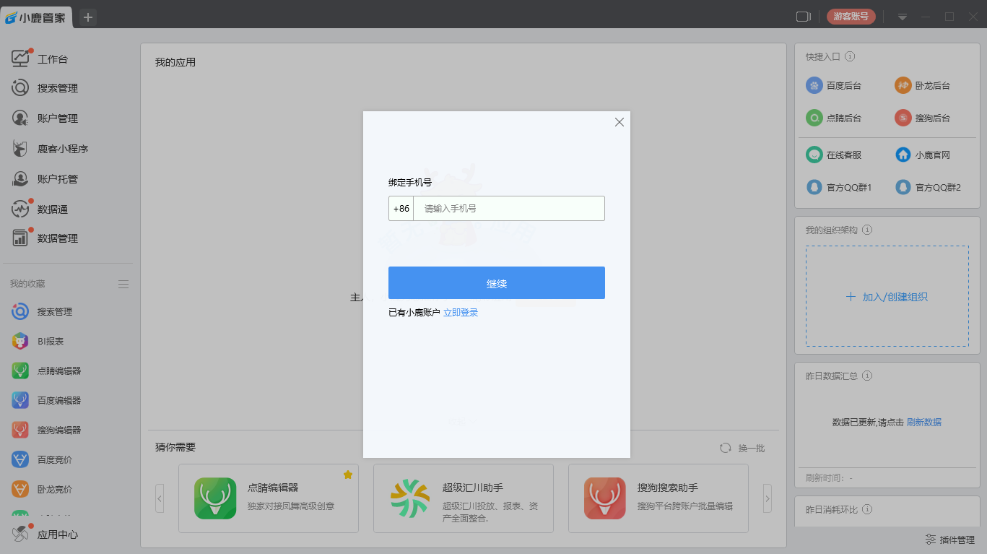This screenshot has height=554, width=987.
Task: Open 点睛后台 quick link
Action: click(835, 118)
